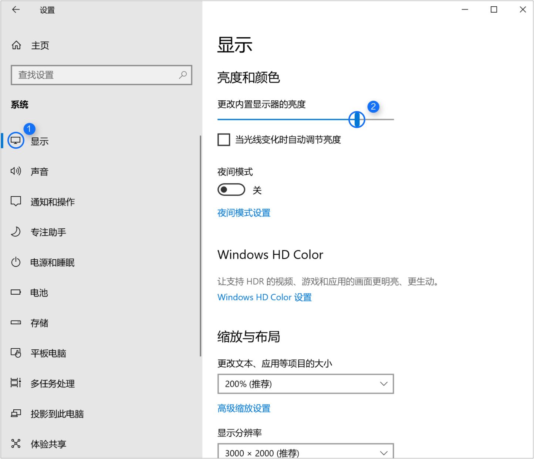Click the power icon for 电源和睡眠
The height and width of the screenshot is (459, 534).
point(16,262)
